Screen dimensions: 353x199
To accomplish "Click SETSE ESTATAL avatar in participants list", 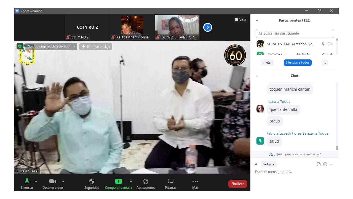I will point(260,44).
